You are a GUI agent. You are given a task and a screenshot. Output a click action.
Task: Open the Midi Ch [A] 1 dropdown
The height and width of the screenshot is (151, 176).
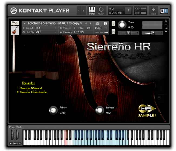39,32
